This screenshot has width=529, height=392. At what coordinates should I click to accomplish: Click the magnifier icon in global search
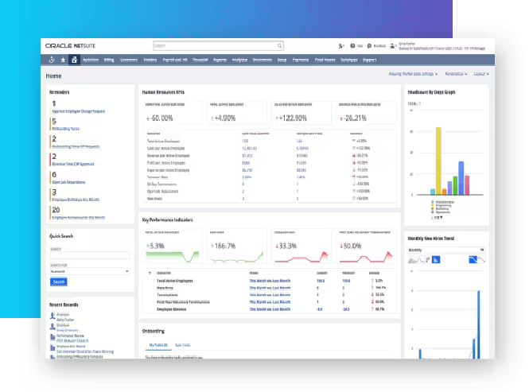click(279, 46)
